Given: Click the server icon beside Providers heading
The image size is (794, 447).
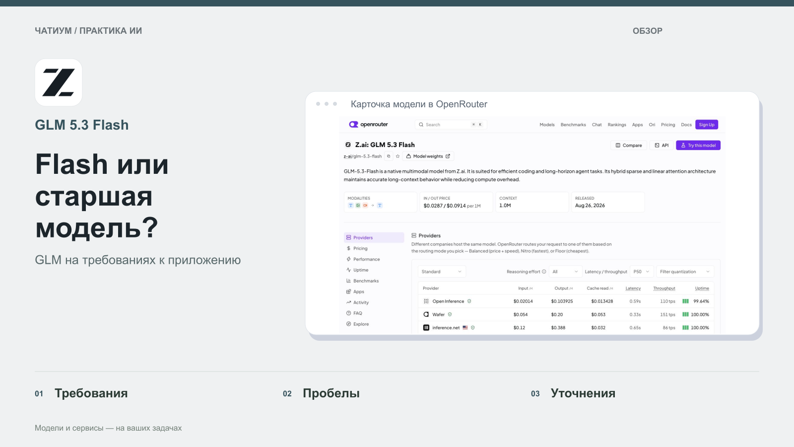Looking at the screenshot, I should click(x=414, y=235).
